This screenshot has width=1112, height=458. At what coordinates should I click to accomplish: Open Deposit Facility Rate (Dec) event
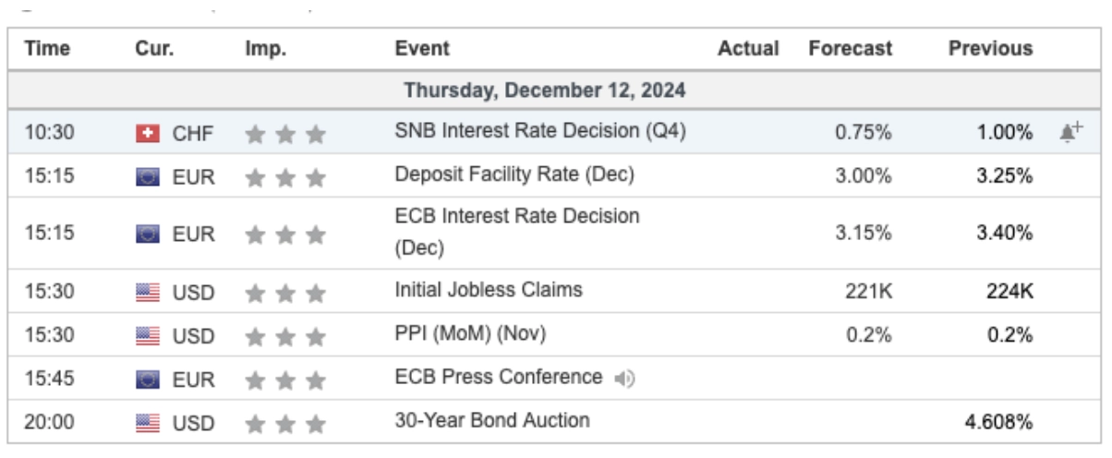click(514, 174)
